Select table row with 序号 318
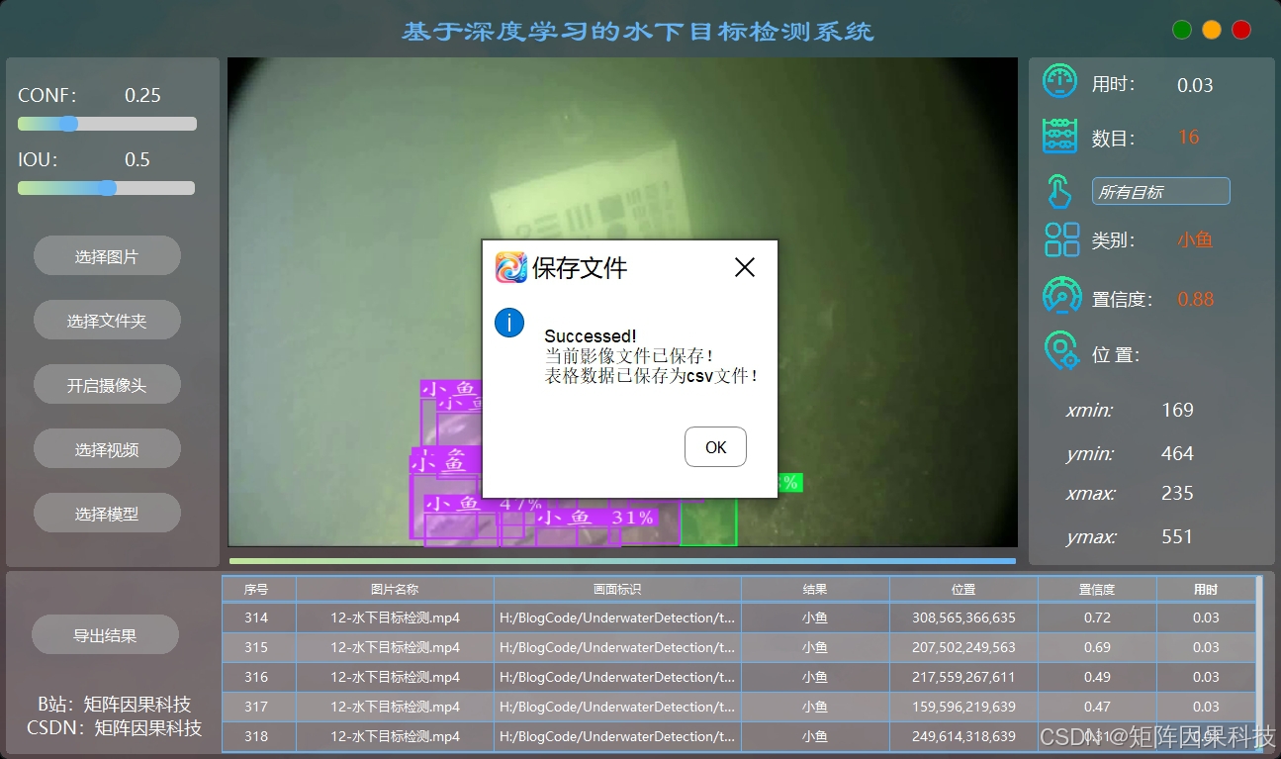The width and height of the screenshot is (1281, 759). [739, 736]
